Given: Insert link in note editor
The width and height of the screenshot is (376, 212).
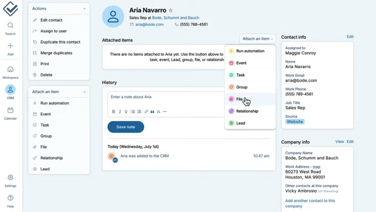Looking at the screenshot, I should [x=146, y=111].
